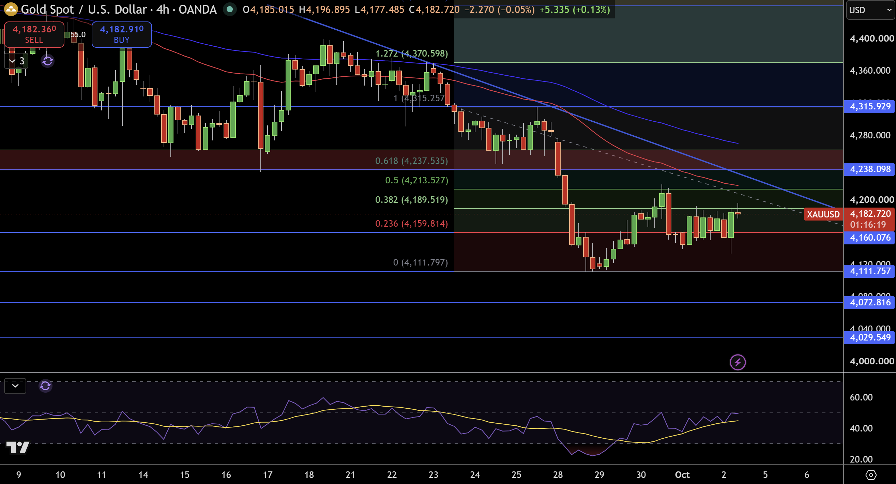The image size is (896, 484).
Task: Click the purple lightning bolt icon
Action: click(738, 362)
